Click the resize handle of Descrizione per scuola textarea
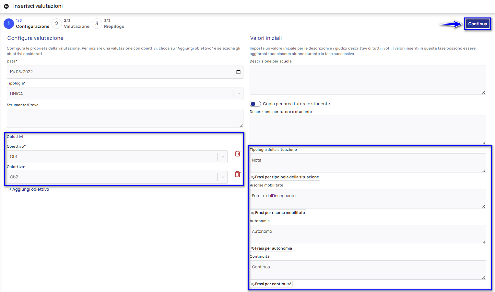Screen dimensions: 495x292 tap(484, 93)
